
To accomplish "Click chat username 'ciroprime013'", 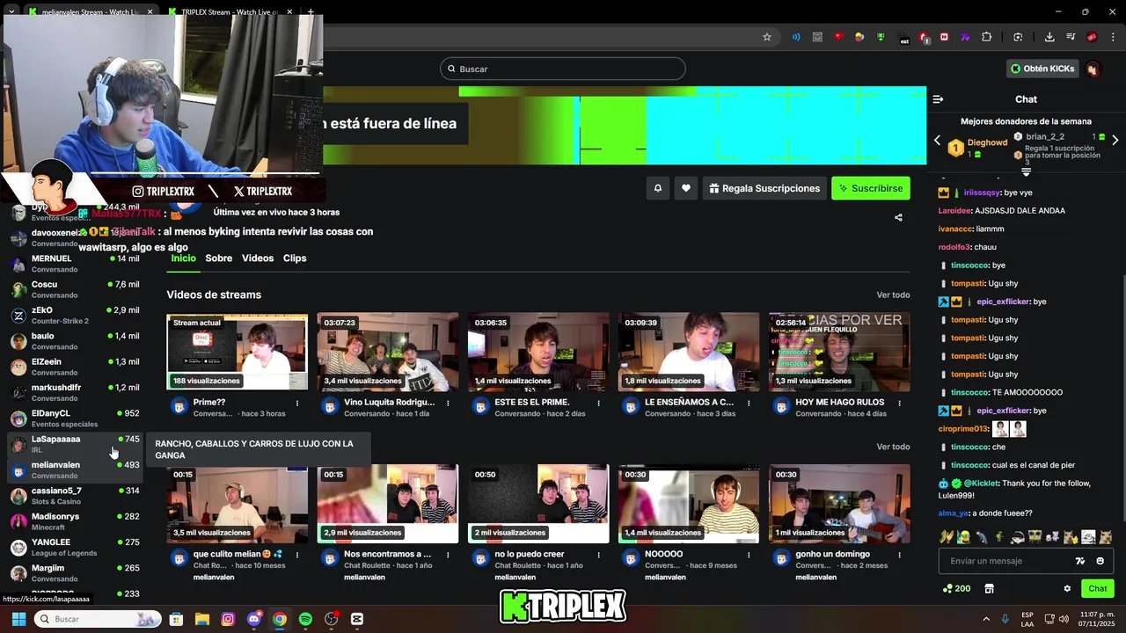I will [963, 429].
